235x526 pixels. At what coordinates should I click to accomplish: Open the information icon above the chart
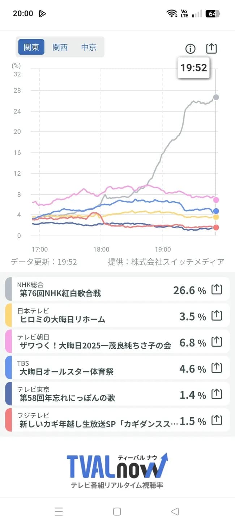pos(191,49)
